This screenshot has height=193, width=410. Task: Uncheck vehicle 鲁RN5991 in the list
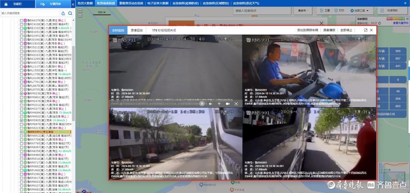[22, 132]
